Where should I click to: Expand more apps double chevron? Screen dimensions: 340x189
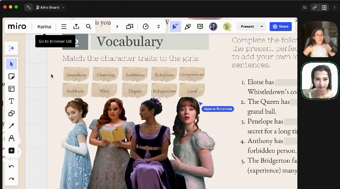[159, 27]
